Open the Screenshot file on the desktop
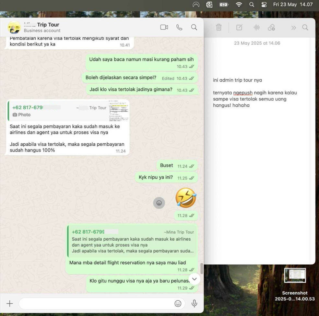Image resolution: width=319 pixels, height=316 pixels. [295, 284]
